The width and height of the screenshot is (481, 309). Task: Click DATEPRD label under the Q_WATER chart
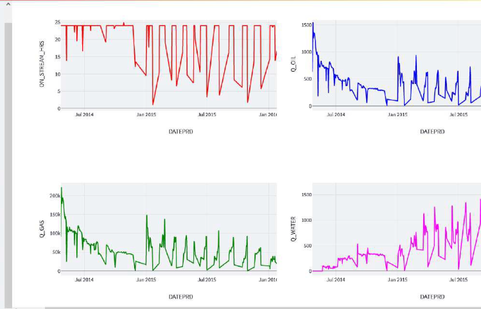tap(432, 297)
